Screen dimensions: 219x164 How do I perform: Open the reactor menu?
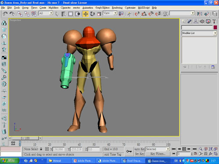[x=77, y=7]
